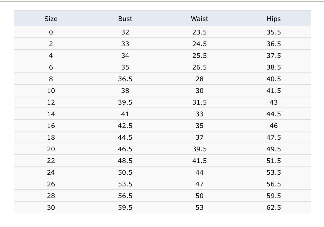The width and height of the screenshot is (324, 227).
Task: Select the size 8 row label
Action: tap(51, 79)
